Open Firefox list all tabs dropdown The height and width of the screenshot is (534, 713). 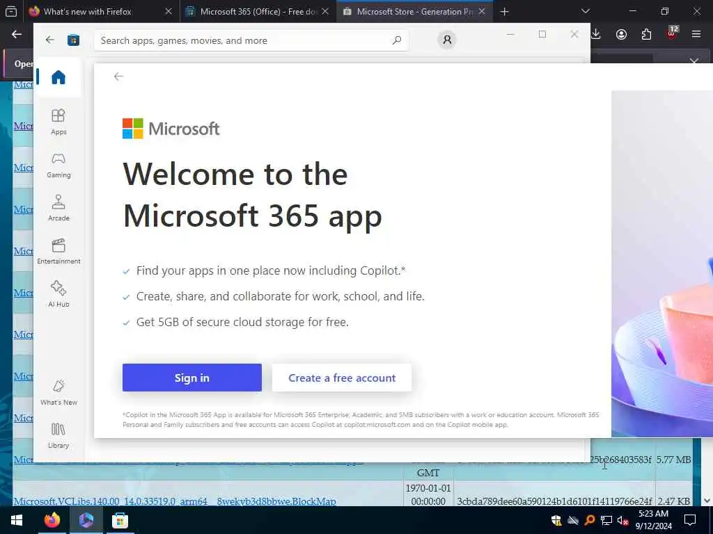pyautogui.click(x=586, y=11)
